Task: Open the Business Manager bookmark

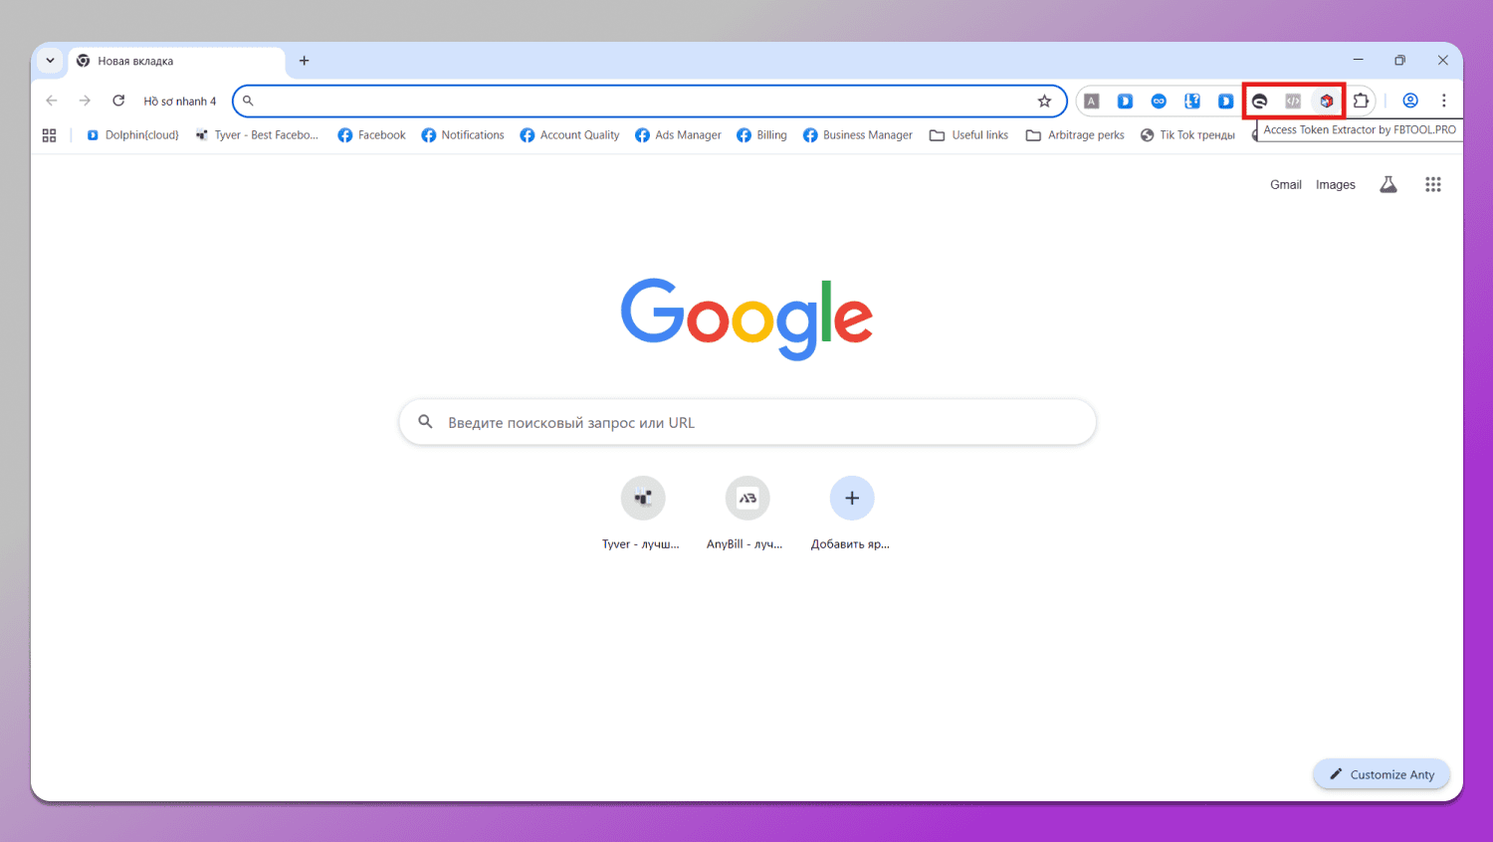Action: (x=857, y=135)
